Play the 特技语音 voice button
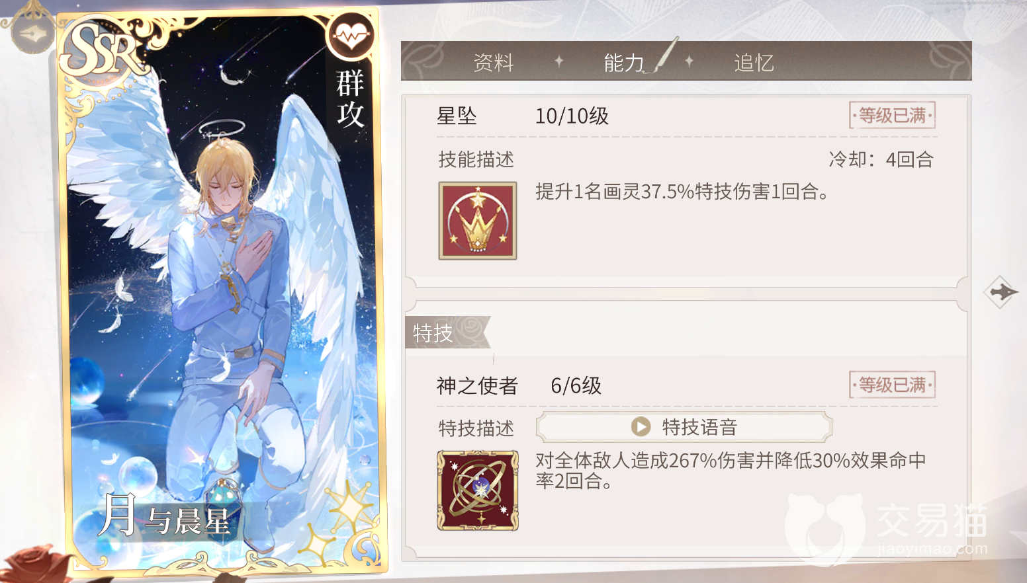This screenshot has width=1027, height=583. pos(684,427)
